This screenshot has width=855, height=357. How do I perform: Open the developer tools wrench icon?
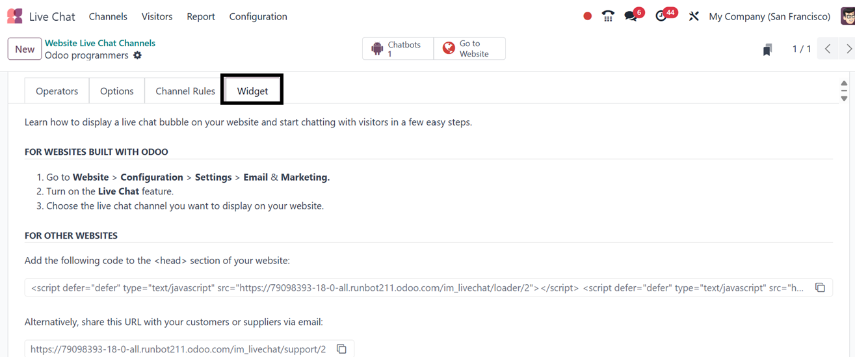[694, 16]
